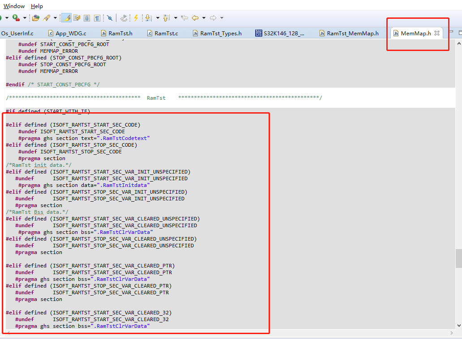
Task: Open the Window menu
Action: (x=14, y=6)
